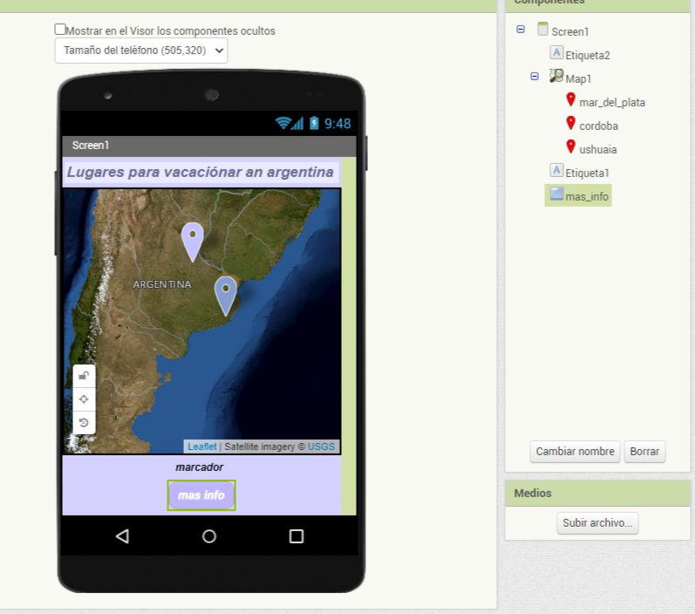Viewport: 695px width, 614px height.
Task: Click the wifi icon in phone status bar
Action: [x=283, y=123]
